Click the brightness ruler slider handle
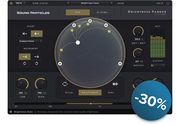Screen dimensions: 180x124 [91, 104]
